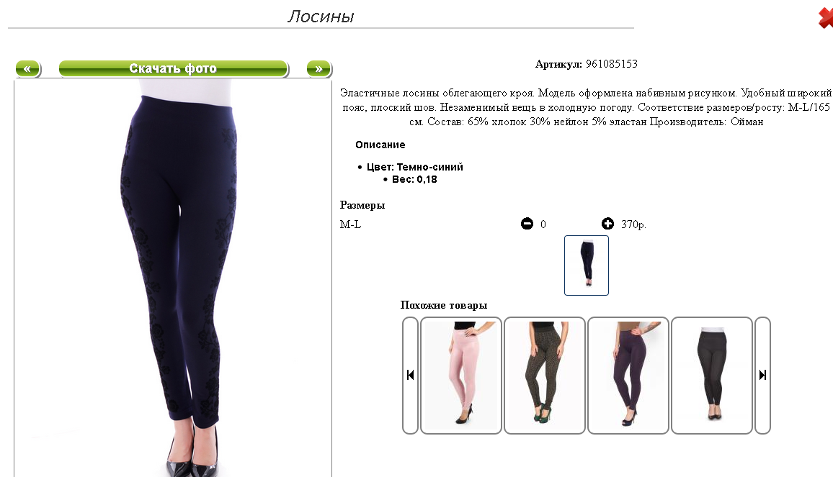Screen dimensions: 833x477
Task: Open the pink leggings similar product
Action: [461, 375]
